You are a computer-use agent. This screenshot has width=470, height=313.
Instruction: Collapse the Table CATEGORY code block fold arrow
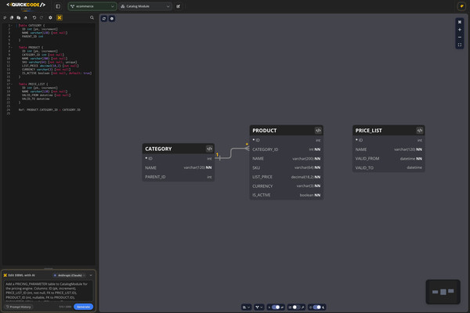click(12, 26)
